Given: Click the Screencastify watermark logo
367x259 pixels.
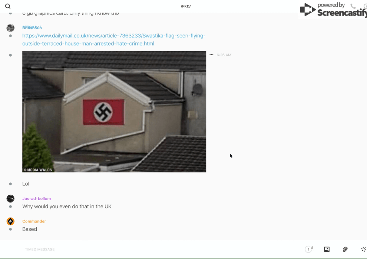Looking at the screenshot, I should click(x=333, y=10).
